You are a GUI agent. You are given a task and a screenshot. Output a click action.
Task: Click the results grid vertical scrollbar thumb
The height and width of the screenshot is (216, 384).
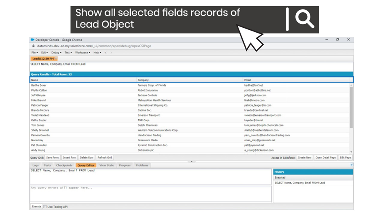[x=351, y=107]
